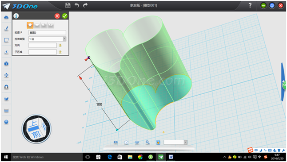Click the 方向 direction input field
Screen dimensions: 287x162
[43, 45]
